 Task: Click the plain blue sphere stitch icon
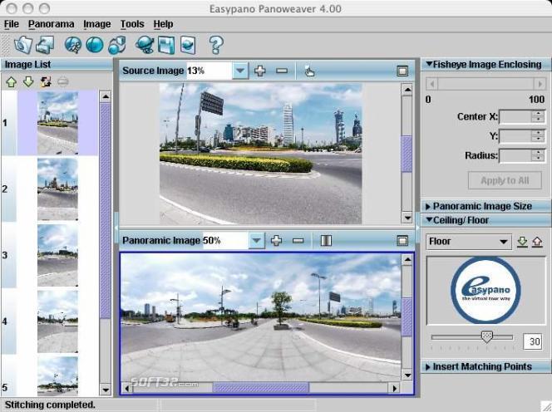coord(95,45)
